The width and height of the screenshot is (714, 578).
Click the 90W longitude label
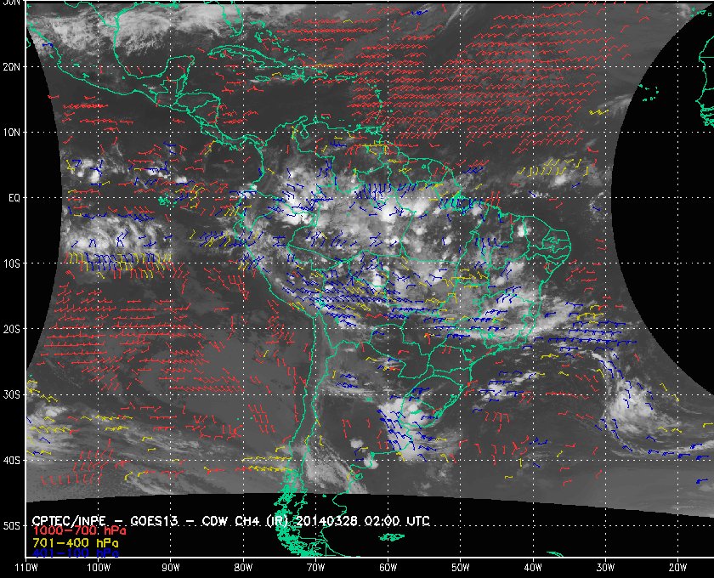point(171,568)
